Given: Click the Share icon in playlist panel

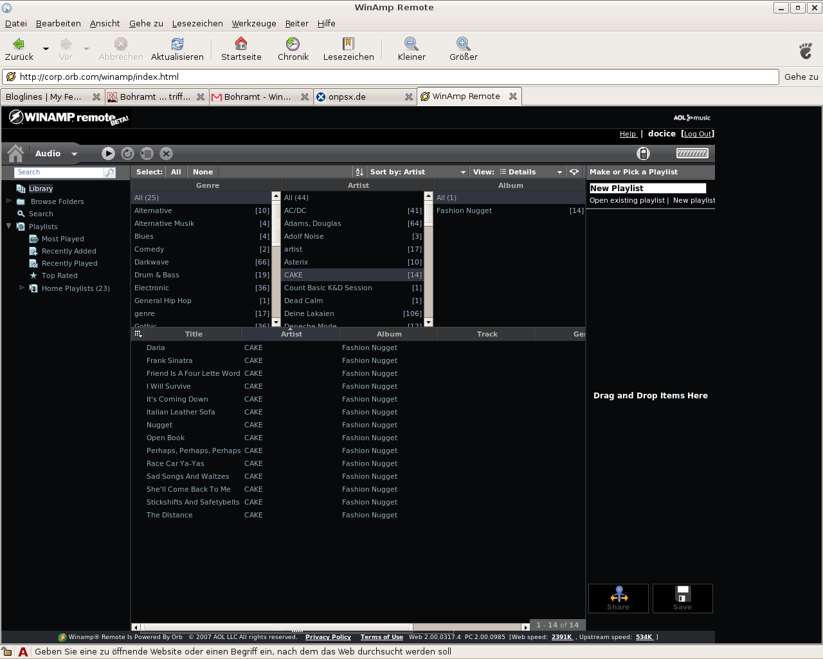Looking at the screenshot, I should tap(619, 598).
